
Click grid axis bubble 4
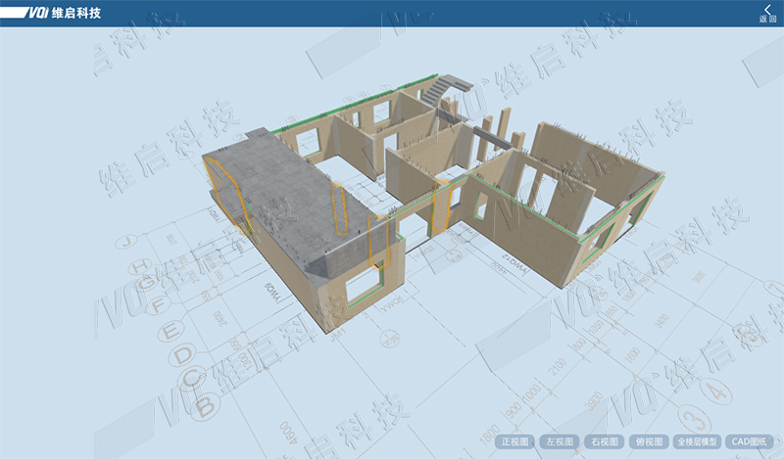pyautogui.click(x=718, y=391)
